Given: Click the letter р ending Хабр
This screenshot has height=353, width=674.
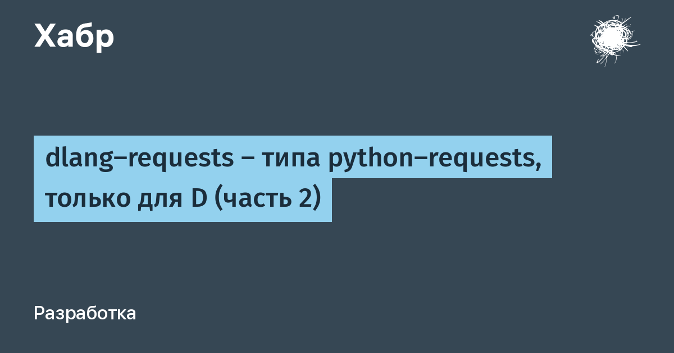Looking at the screenshot, I should coord(104,40).
